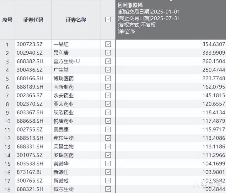Click the 区间涨跌幅 column header title
The height and width of the screenshot is (193, 226).
tap(130, 5)
